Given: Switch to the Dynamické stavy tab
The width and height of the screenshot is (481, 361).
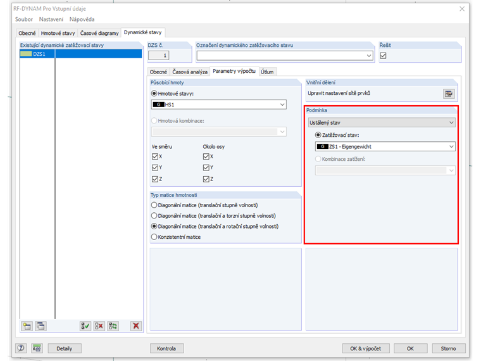Looking at the screenshot, I should click(x=142, y=32).
